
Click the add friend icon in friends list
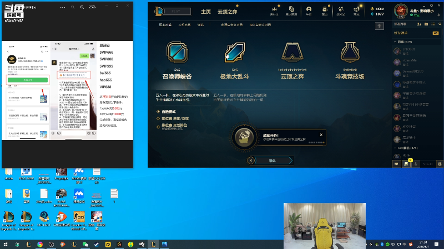tap(419, 24)
